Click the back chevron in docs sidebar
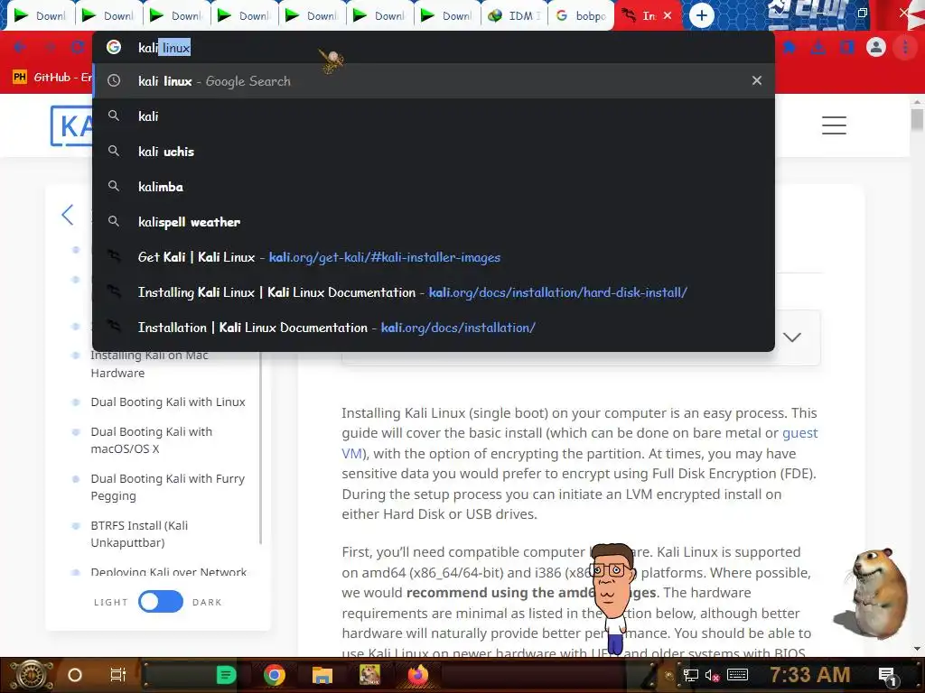The width and height of the screenshot is (925, 693). [x=67, y=215]
